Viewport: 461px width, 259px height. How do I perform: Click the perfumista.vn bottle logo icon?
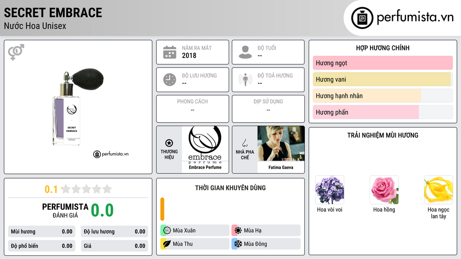[x=362, y=18]
